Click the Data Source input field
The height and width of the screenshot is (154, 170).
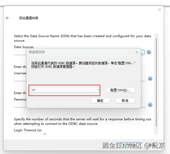coord(20,52)
